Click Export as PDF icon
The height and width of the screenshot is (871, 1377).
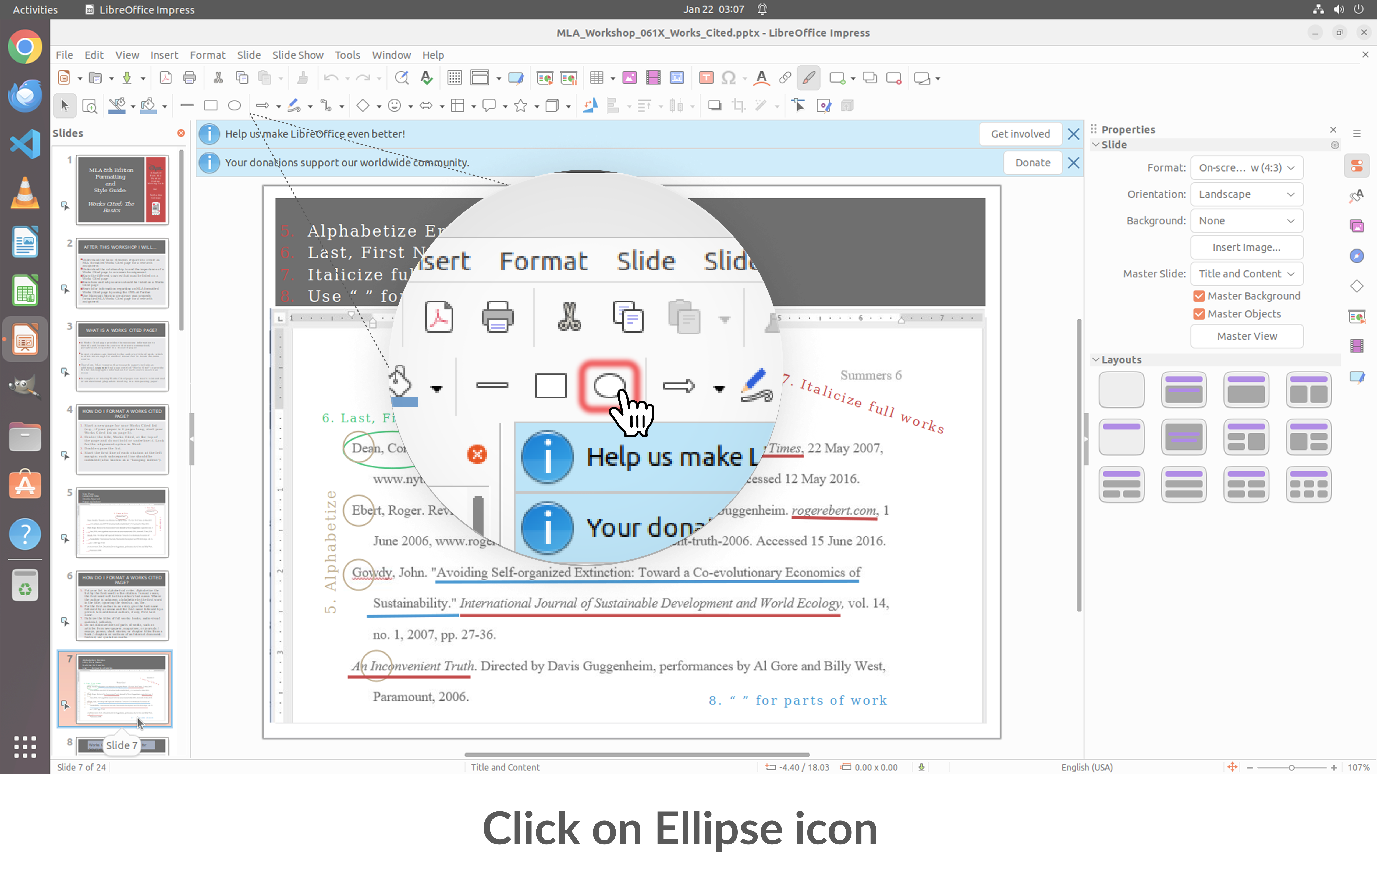(165, 78)
